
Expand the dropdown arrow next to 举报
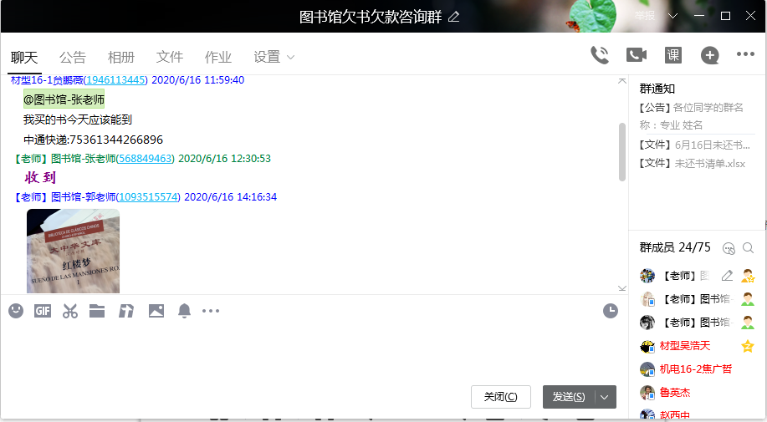tap(673, 16)
